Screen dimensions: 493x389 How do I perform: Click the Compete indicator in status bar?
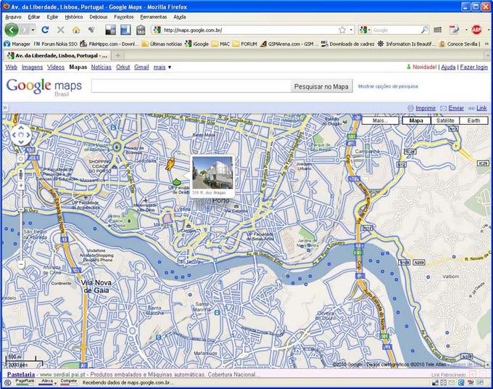pos(69,382)
